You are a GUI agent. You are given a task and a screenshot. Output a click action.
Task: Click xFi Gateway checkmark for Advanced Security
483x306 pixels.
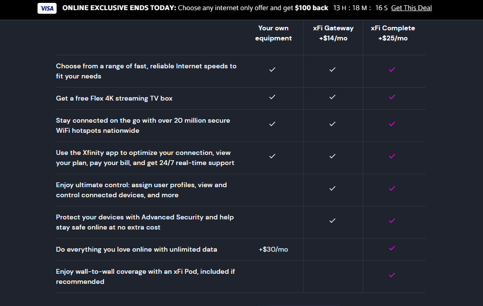pyautogui.click(x=332, y=221)
